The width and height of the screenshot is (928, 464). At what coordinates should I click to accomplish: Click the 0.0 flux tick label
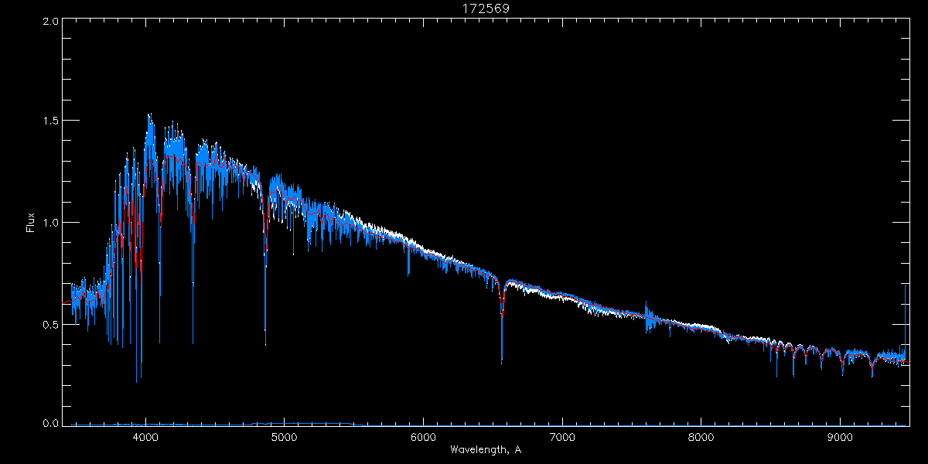[50, 424]
